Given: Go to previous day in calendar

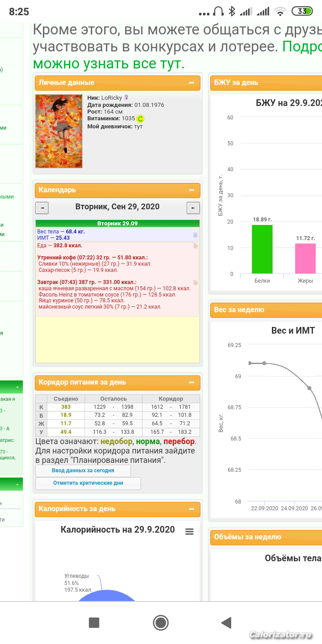Looking at the screenshot, I should pos(42,208).
